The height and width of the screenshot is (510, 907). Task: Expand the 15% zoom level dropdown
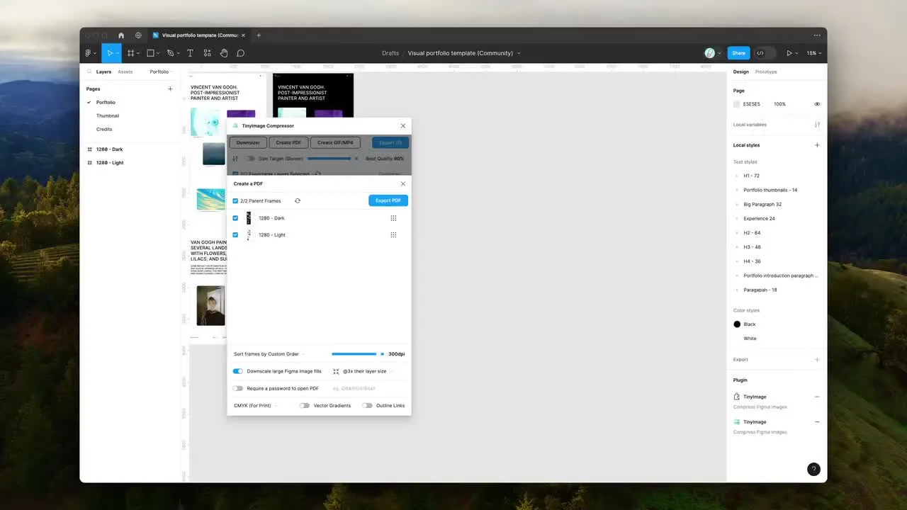pos(813,53)
